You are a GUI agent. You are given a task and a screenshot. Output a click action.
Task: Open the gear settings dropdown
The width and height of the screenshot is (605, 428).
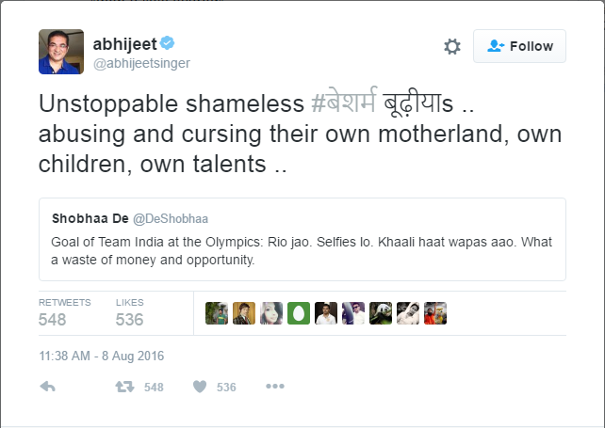pyautogui.click(x=452, y=46)
